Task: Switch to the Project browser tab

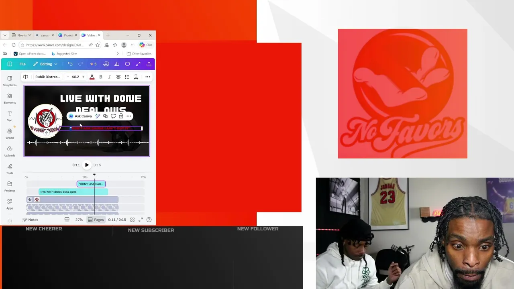Action: (x=68, y=35)
